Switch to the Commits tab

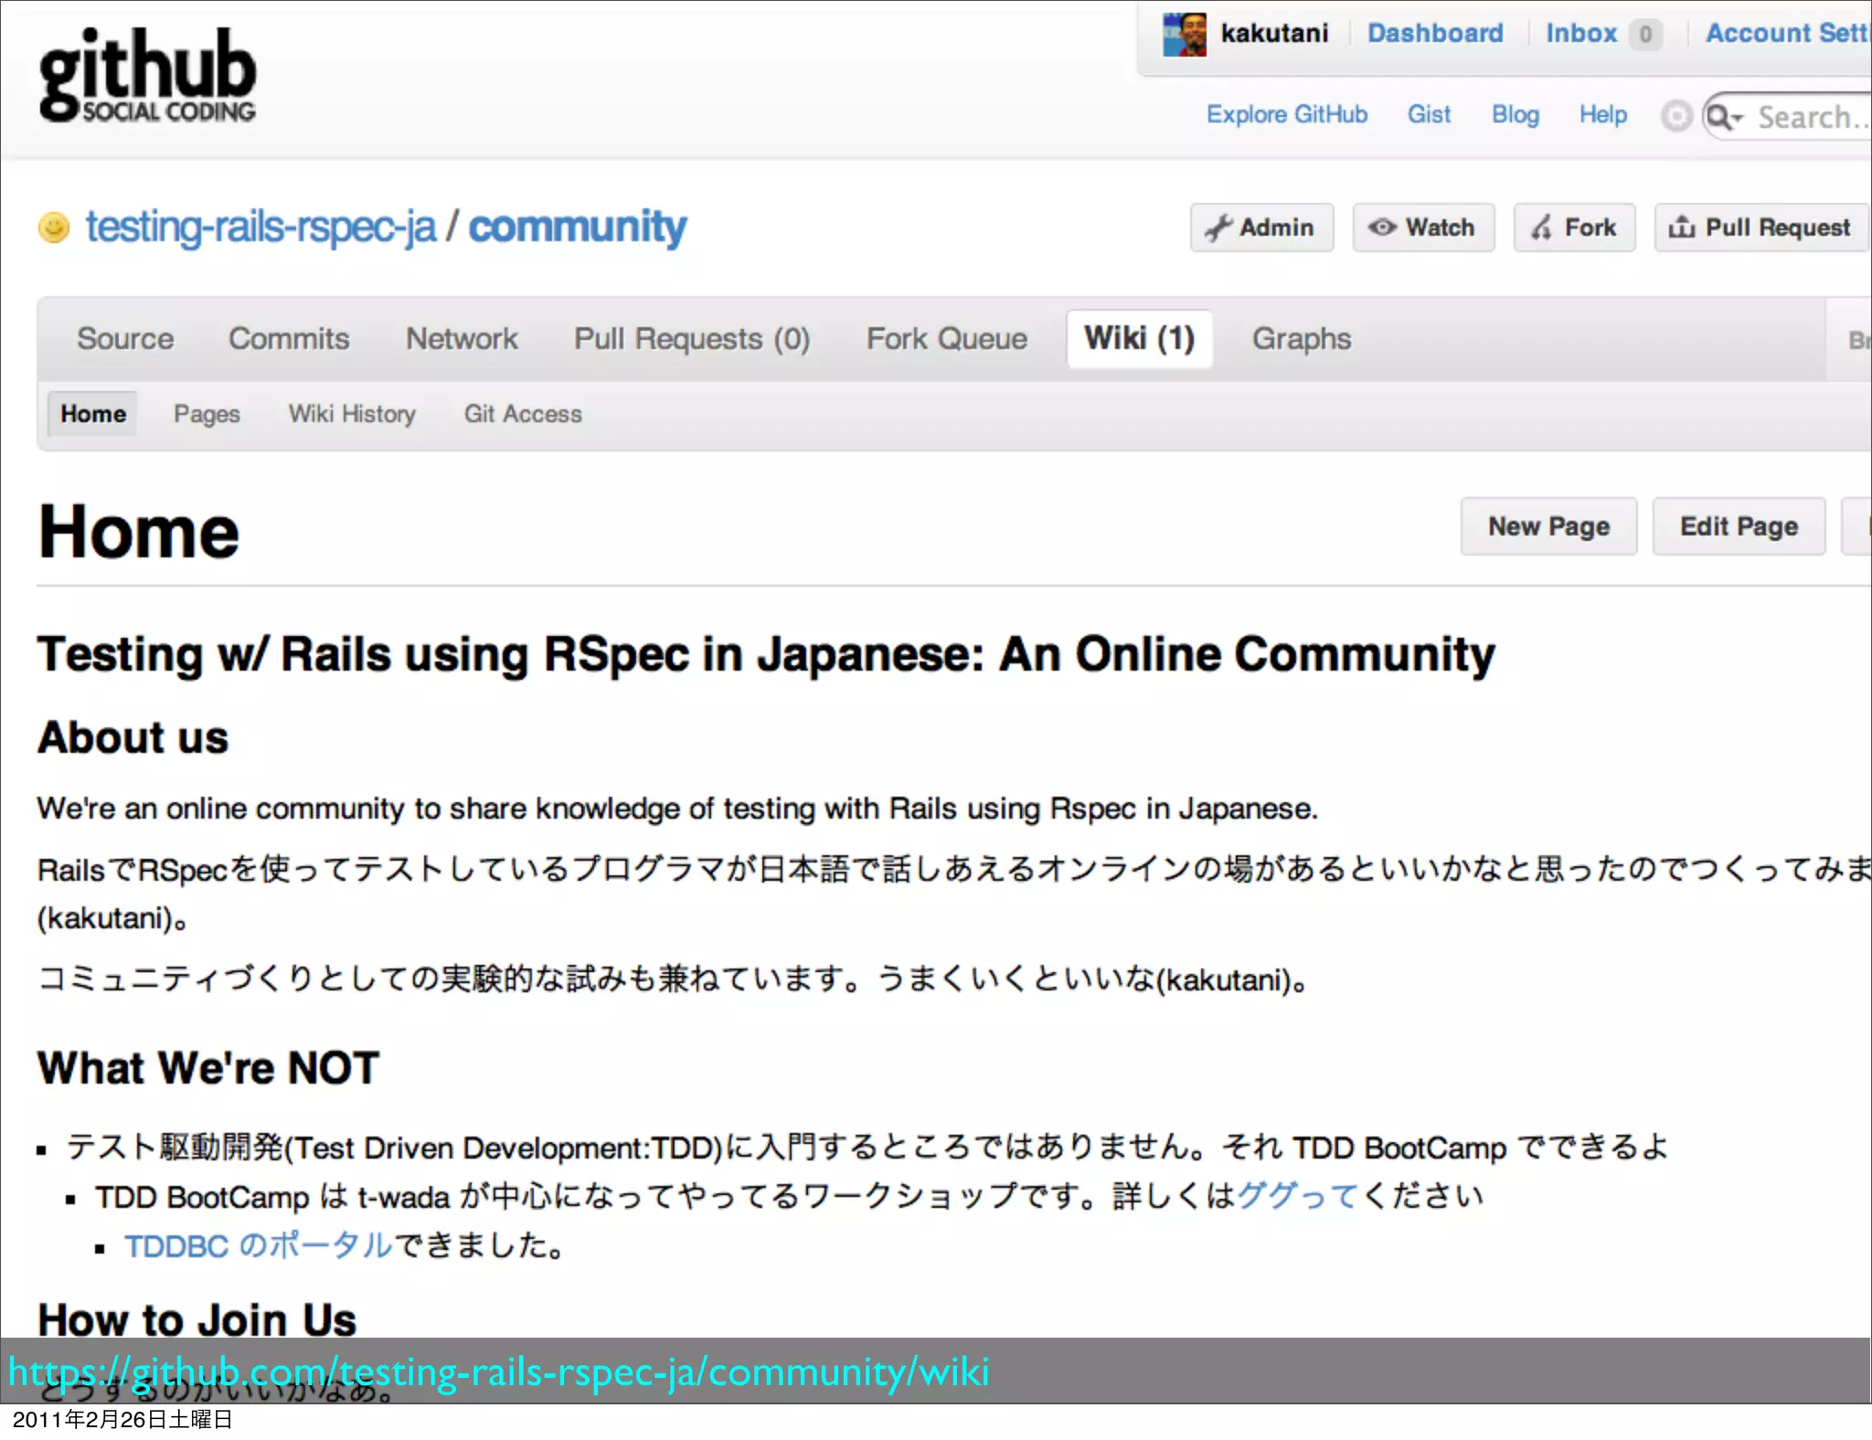(289, 339)
